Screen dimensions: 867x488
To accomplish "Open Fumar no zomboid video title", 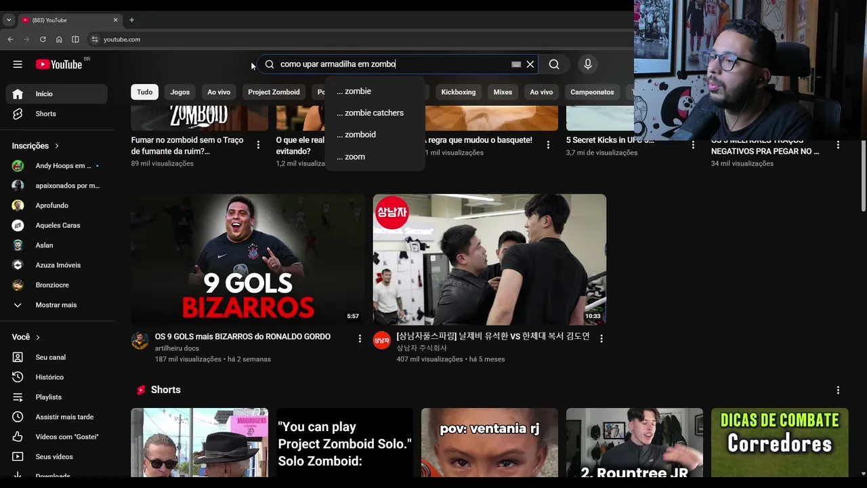I will (x=187, y=146).
